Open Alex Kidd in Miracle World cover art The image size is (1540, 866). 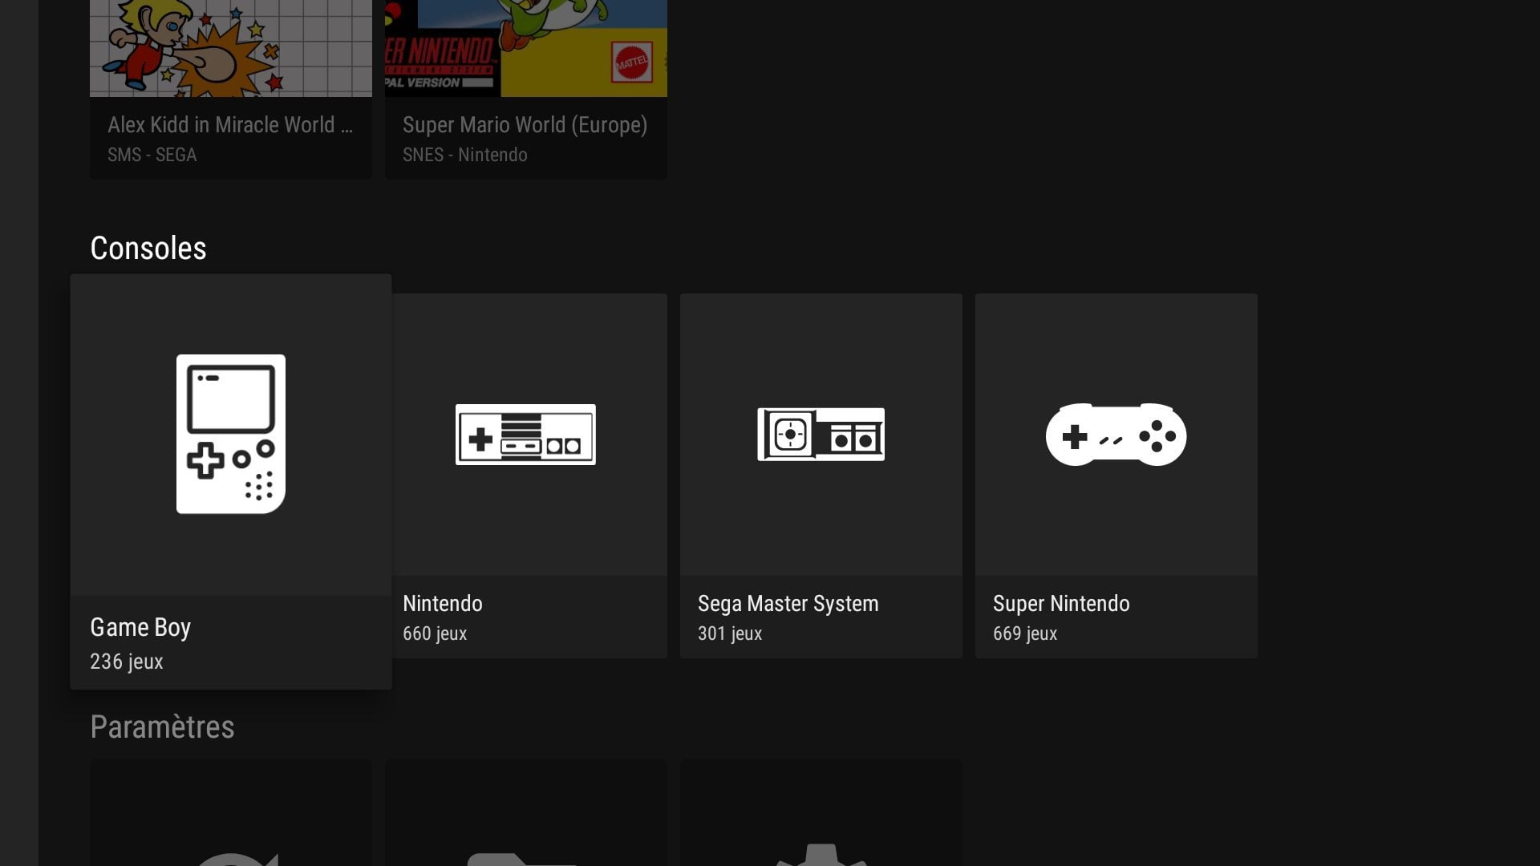pos(231,48)
